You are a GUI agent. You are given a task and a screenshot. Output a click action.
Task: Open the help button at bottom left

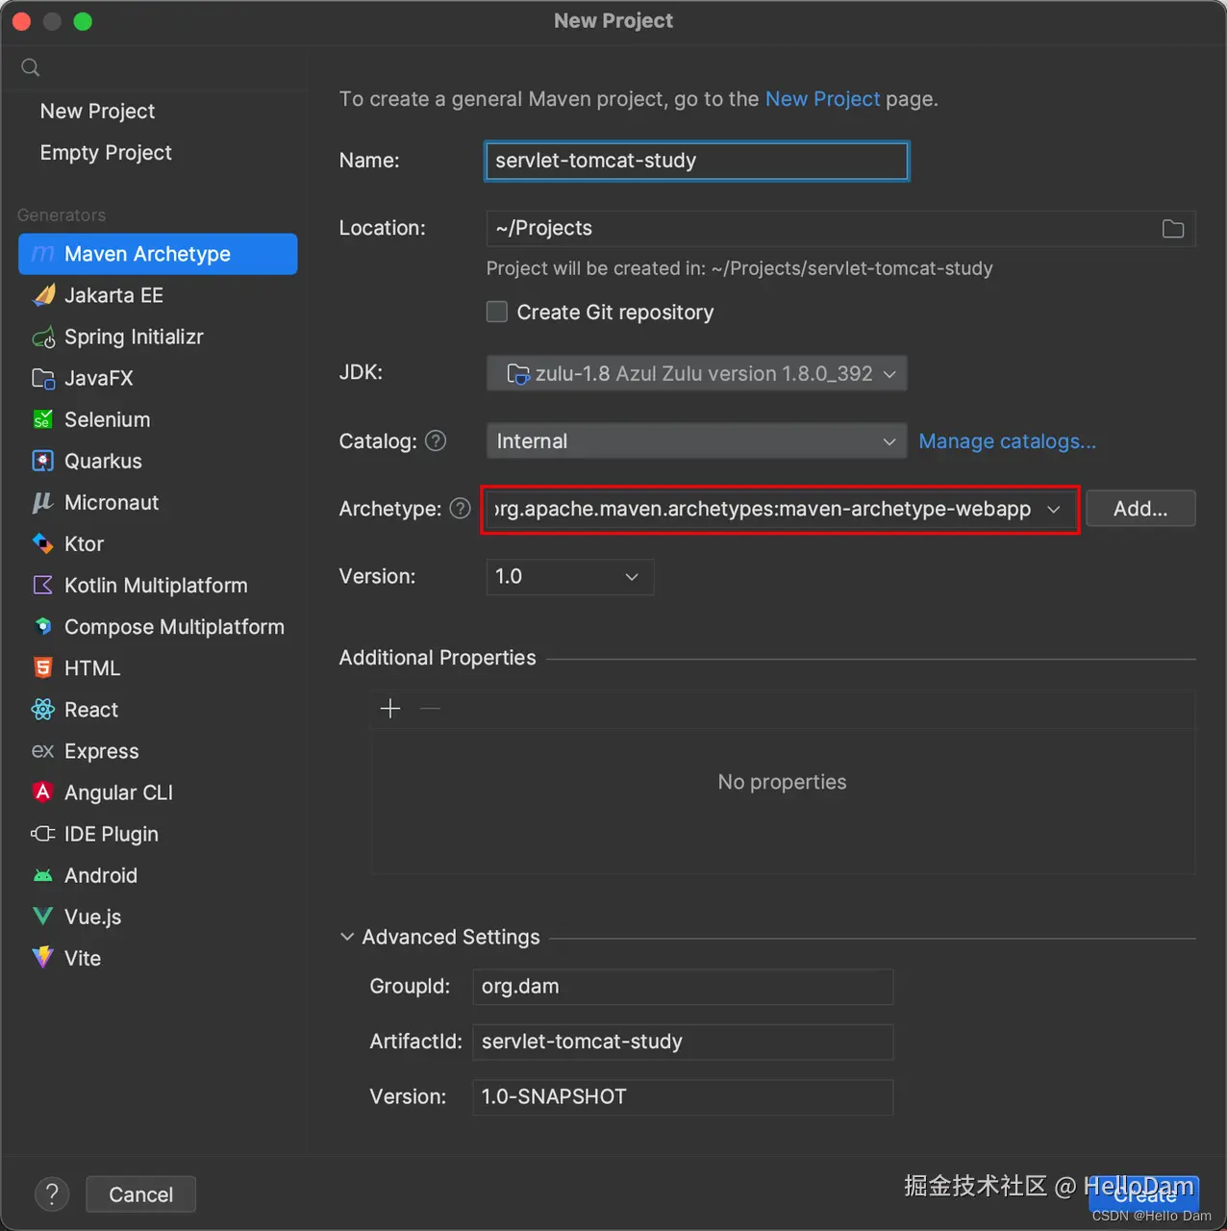(x=52, y=1194)
